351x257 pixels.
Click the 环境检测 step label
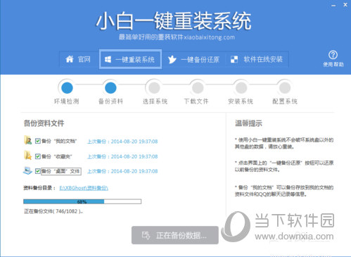click(67, 101)
